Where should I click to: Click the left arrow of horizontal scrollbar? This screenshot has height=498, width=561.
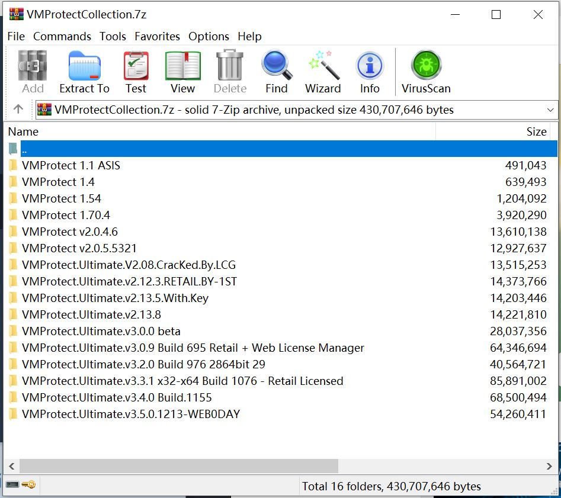coord(11,466)
